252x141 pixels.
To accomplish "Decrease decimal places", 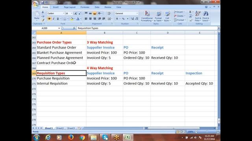I will [137, 19].
